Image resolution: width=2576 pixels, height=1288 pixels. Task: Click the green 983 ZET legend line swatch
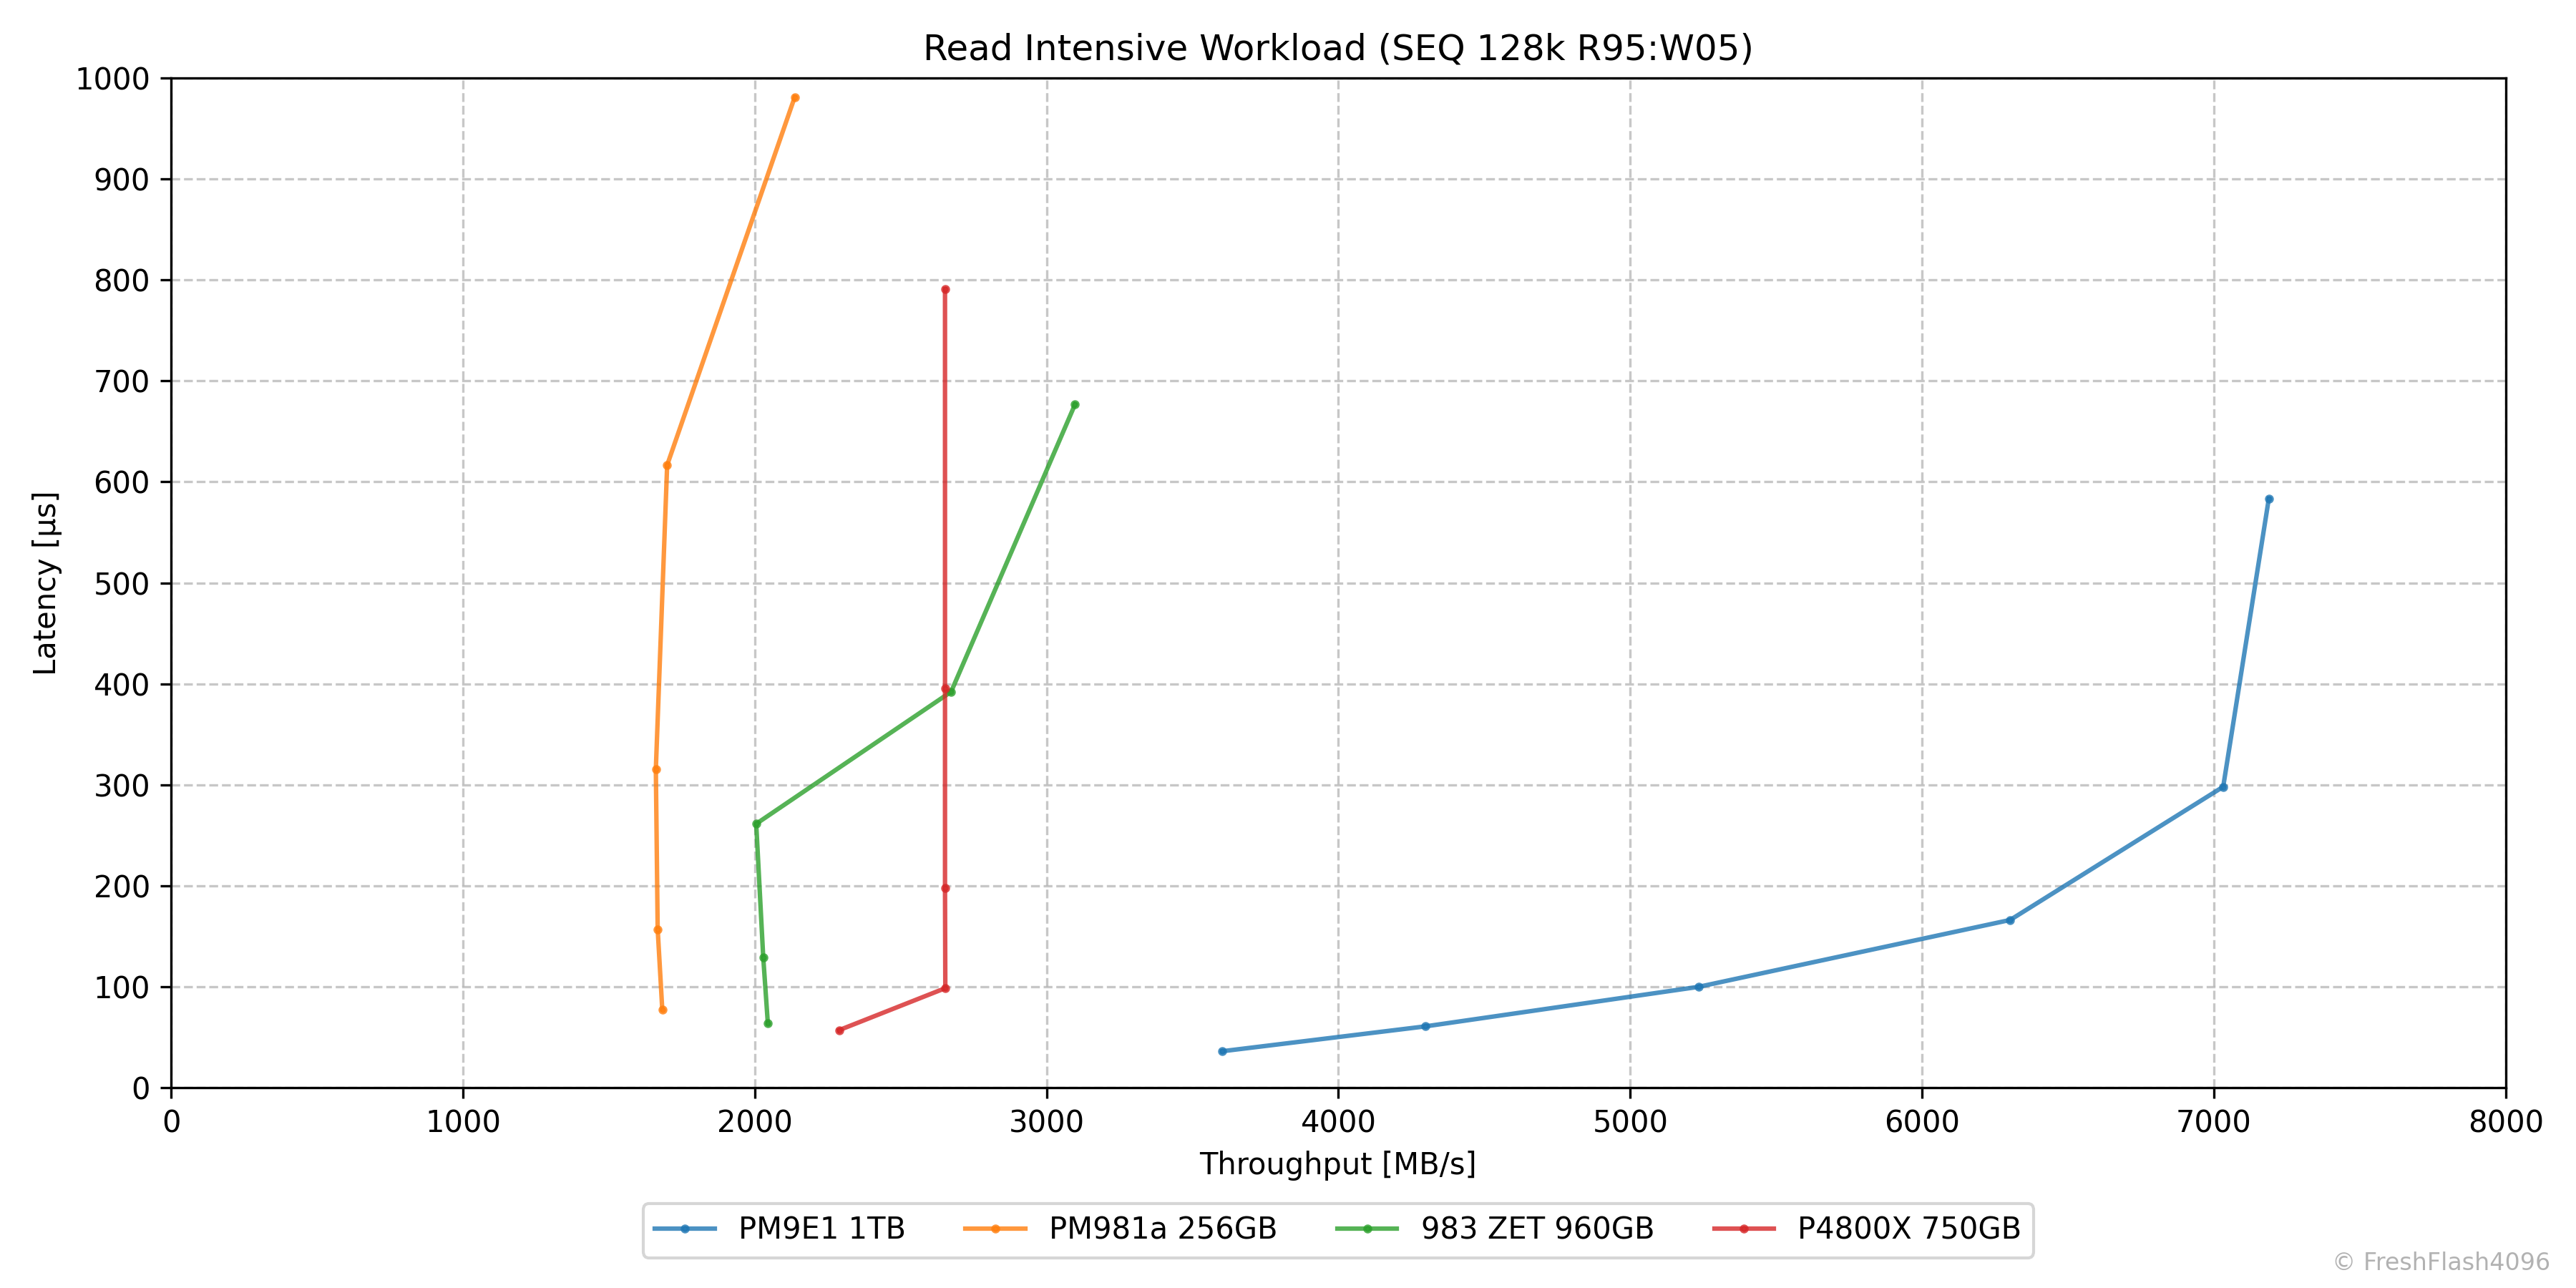point(1367,1229)
